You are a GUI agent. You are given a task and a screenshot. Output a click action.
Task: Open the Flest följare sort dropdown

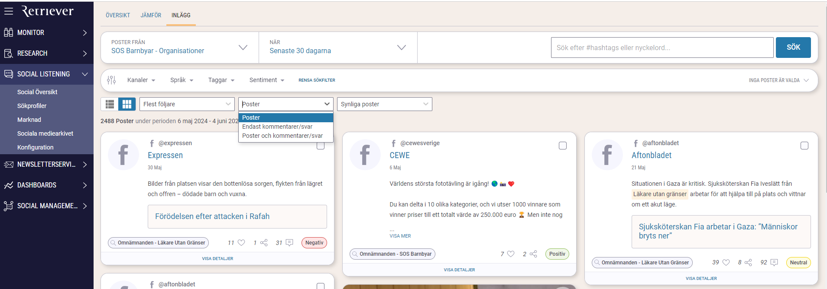[x=187, y=104]
